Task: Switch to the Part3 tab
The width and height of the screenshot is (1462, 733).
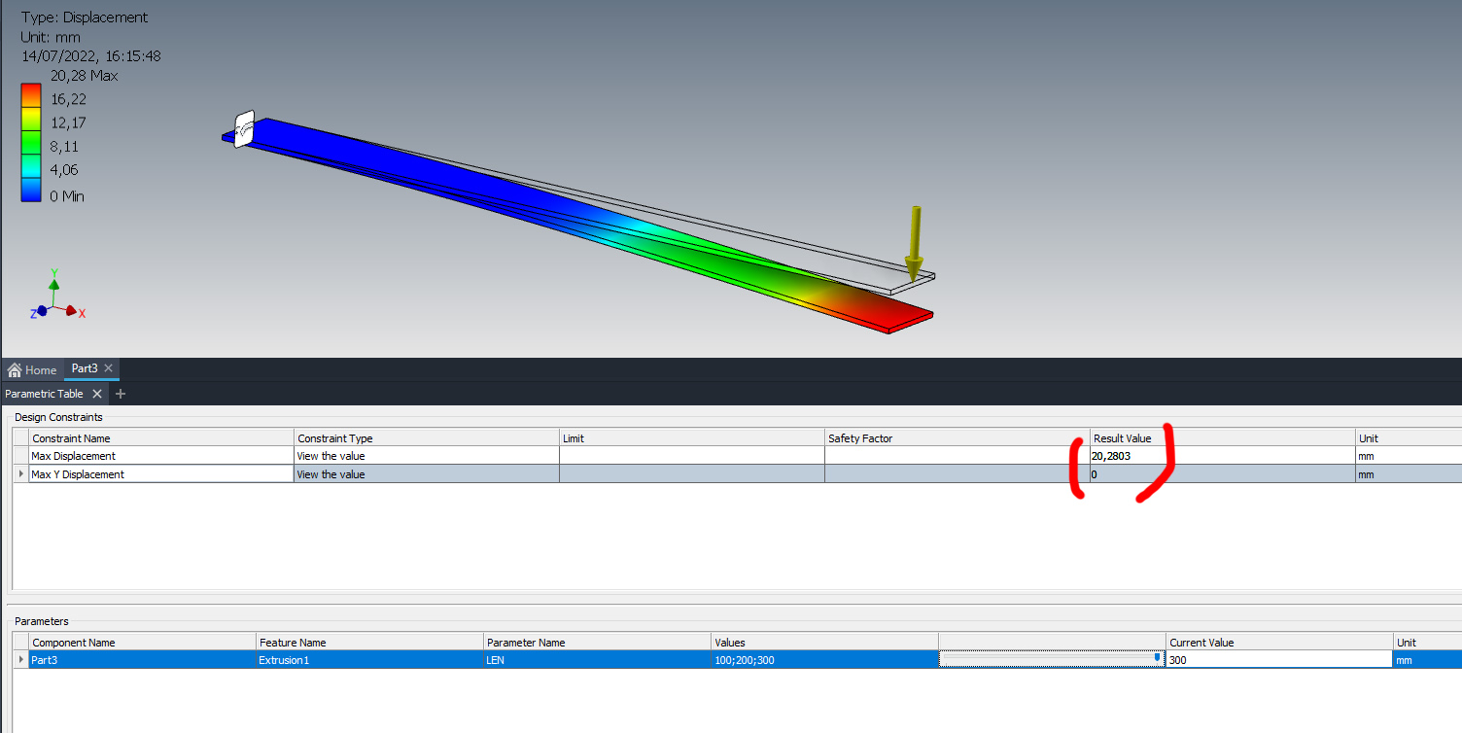Action: (x=86, y=367)
